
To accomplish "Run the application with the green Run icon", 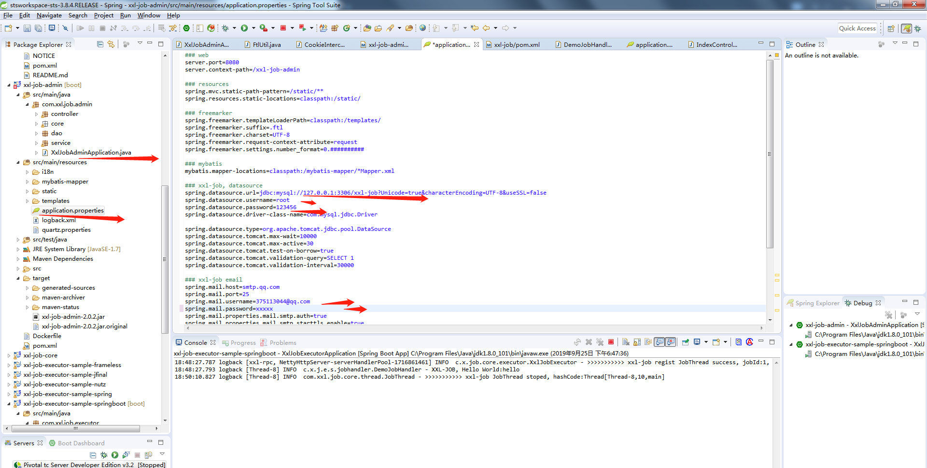I will [244, 28].
